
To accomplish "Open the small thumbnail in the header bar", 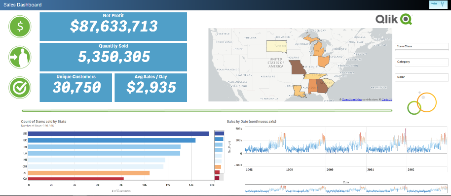I will [x=438, y=5].
